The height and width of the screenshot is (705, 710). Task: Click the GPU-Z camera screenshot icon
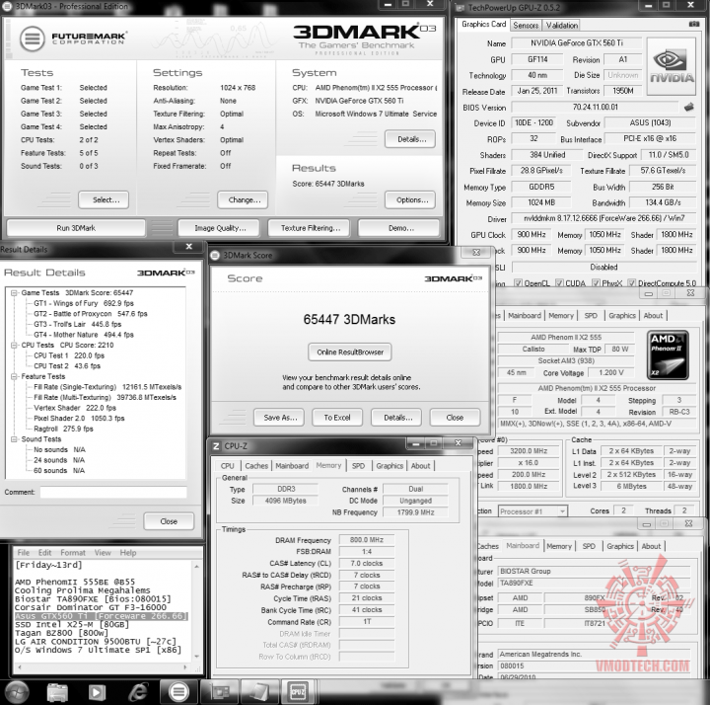693,24
